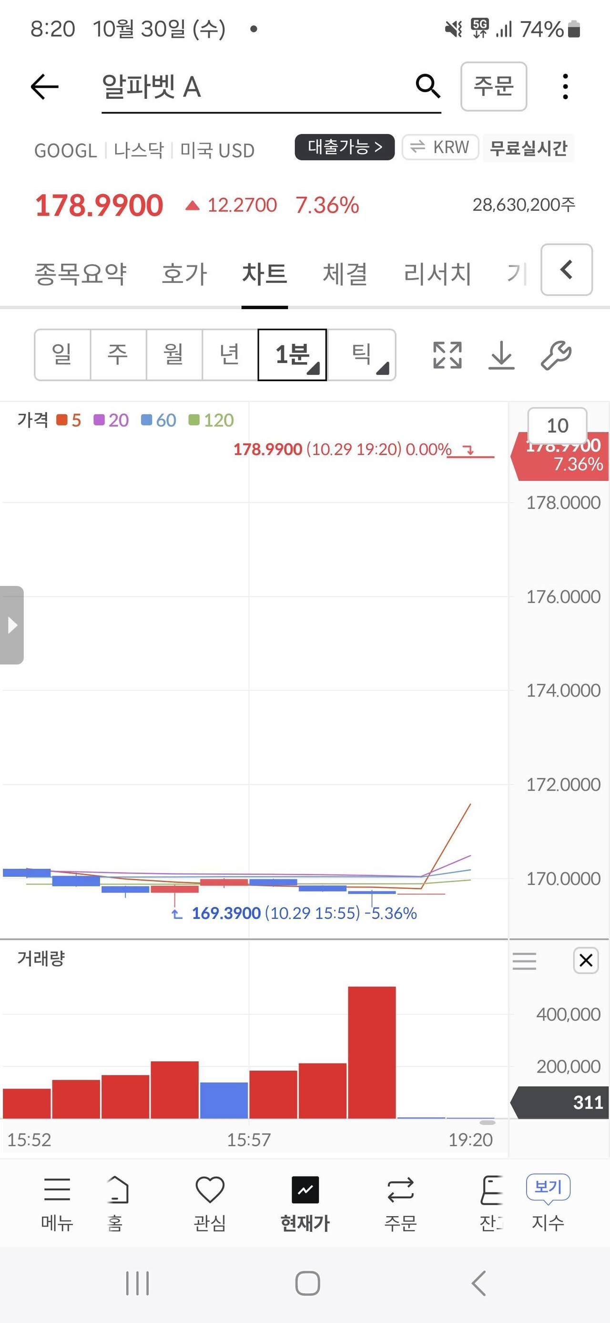610x1323 pixels.
Task: Open chart settings wrench icon
Action: point(556,355)
